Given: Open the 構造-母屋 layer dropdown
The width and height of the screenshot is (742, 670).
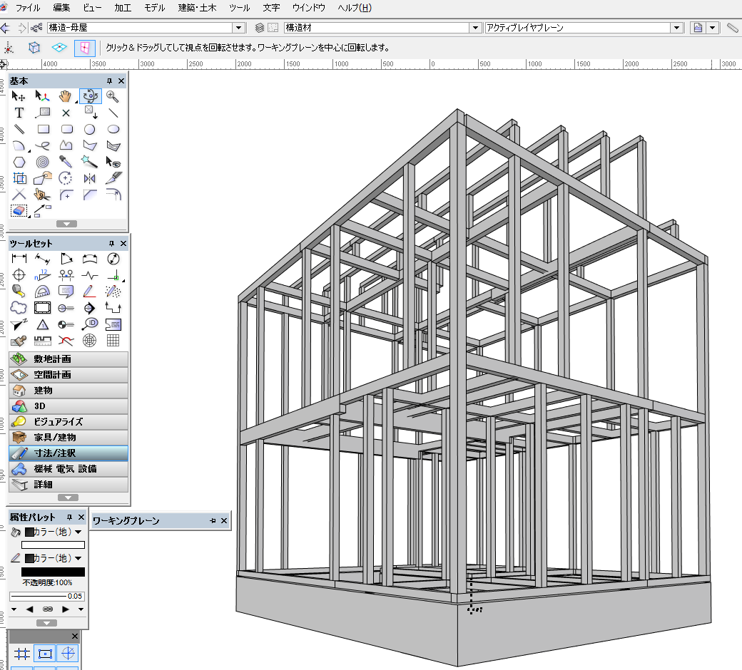Looking at the screenshot, I should (238, 28).
